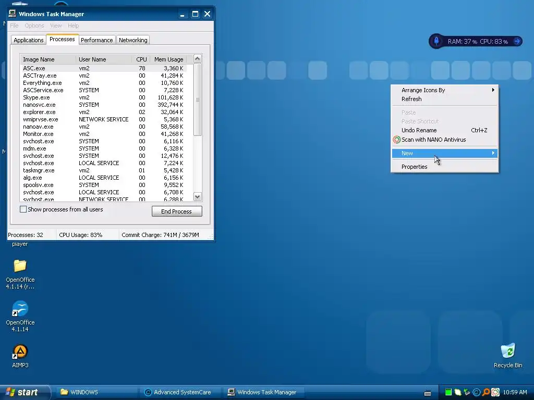Click the on-screen keyboard icon in taskbar
Viewport: 534px width, 400px height.
(428, 393)
